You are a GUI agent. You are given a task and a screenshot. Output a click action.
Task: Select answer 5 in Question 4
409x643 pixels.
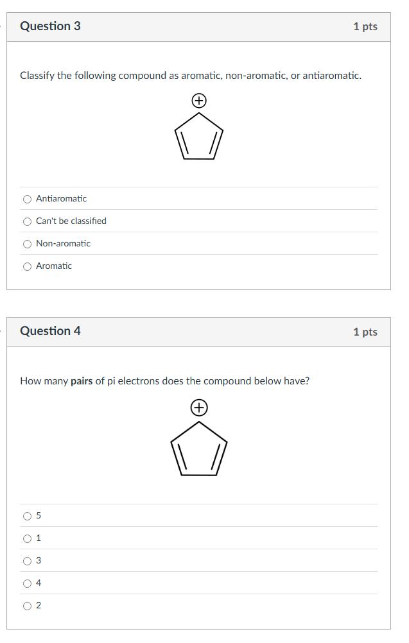(x=28, y=515)
